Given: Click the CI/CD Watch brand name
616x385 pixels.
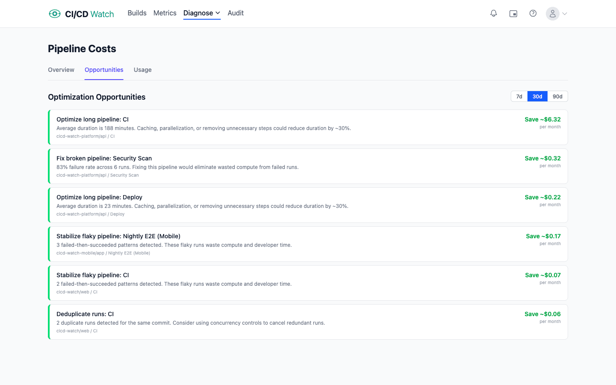Looking at the screenshot, I should [x=89, y=14].
